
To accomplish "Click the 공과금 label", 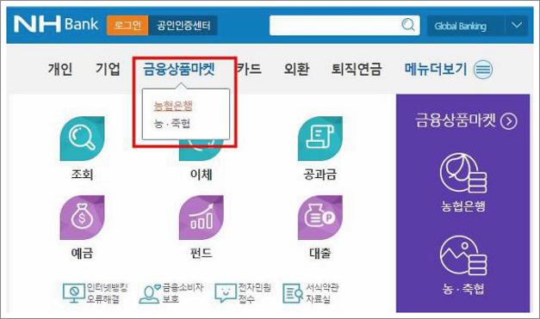I will click(320, 175).
